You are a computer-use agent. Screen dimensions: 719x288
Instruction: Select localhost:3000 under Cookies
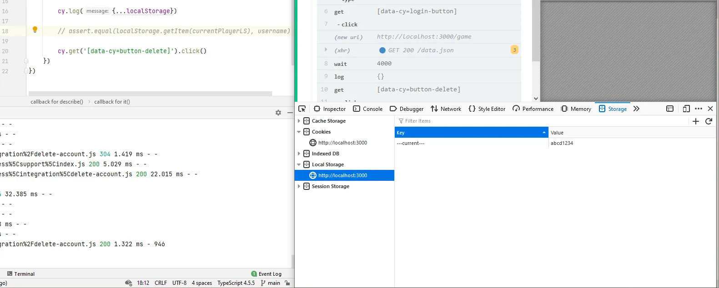click(x=342, y=143)
